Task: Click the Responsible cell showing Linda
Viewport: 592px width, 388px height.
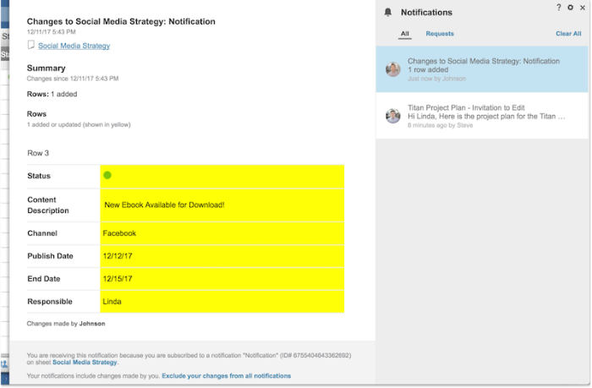Action: click(x=222, y=302)
